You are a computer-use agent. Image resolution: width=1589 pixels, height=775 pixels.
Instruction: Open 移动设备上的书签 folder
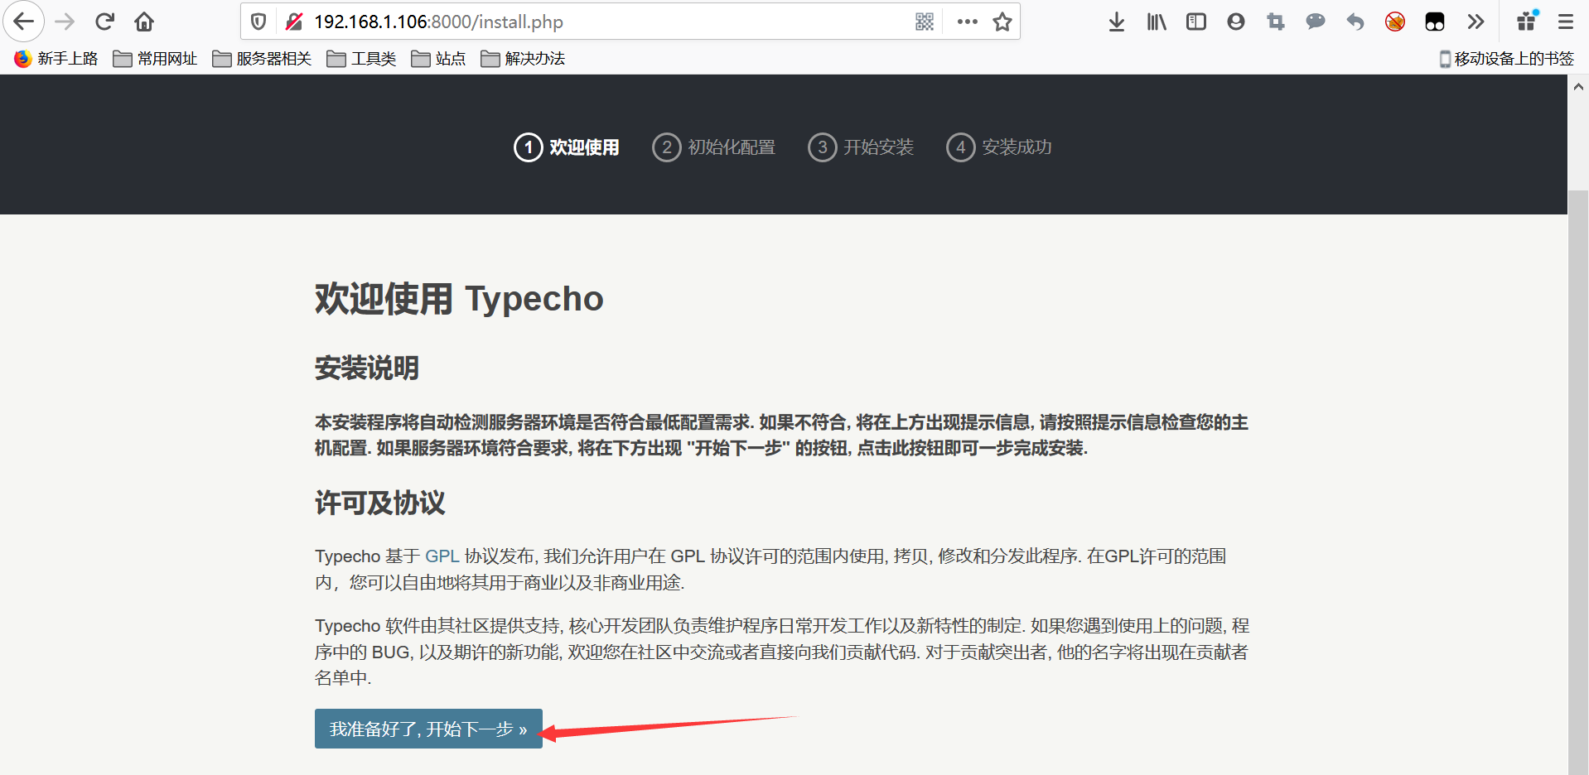point(1506,59)
